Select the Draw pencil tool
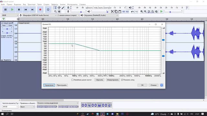Viewport: 207px width, 116px height. [x=63, y=8]
